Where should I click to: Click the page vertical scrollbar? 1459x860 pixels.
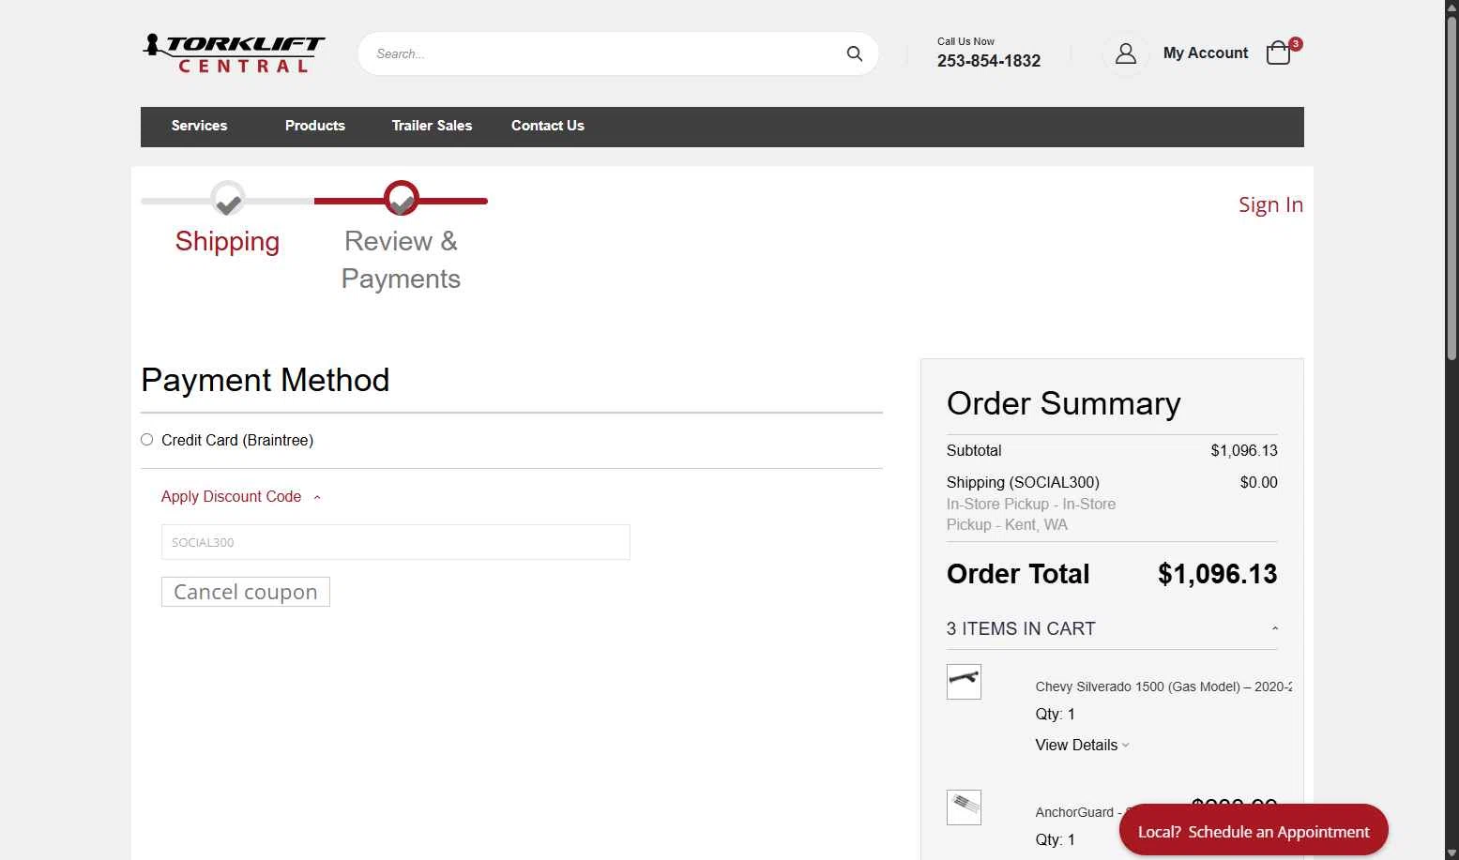pyautogui.click(x=1451, y=188)
